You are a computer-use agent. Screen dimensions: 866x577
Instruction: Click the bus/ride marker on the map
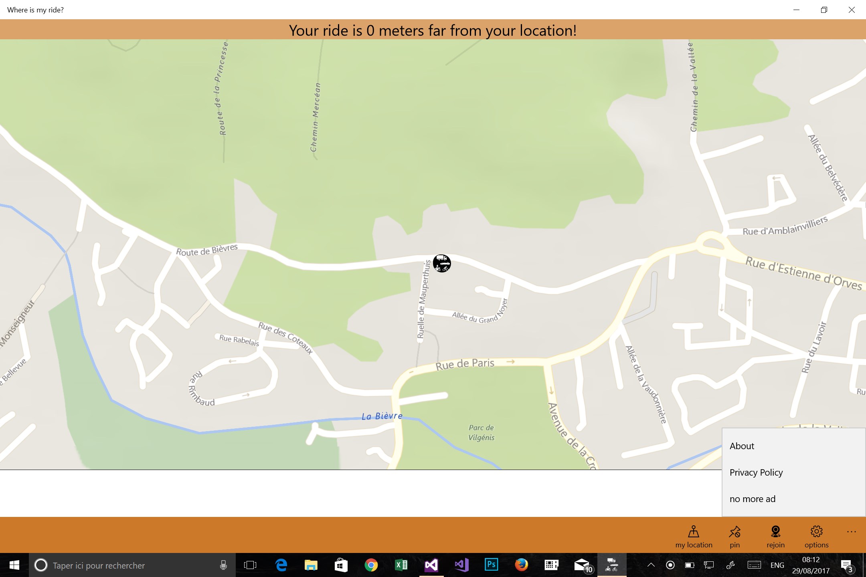(442, 263)
